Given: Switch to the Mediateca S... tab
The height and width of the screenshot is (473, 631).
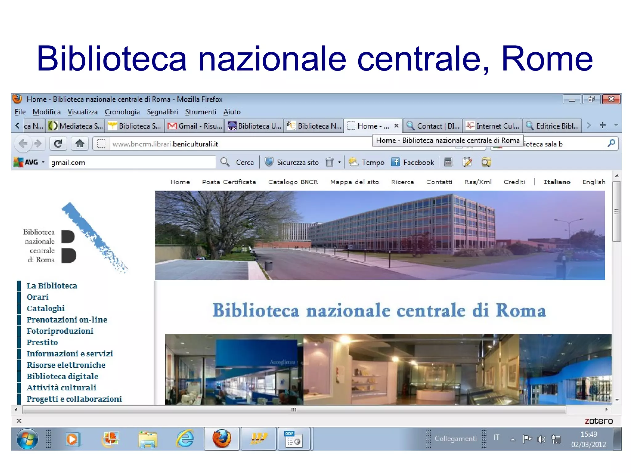Looking at the screenshot, I should coord(75,126).
